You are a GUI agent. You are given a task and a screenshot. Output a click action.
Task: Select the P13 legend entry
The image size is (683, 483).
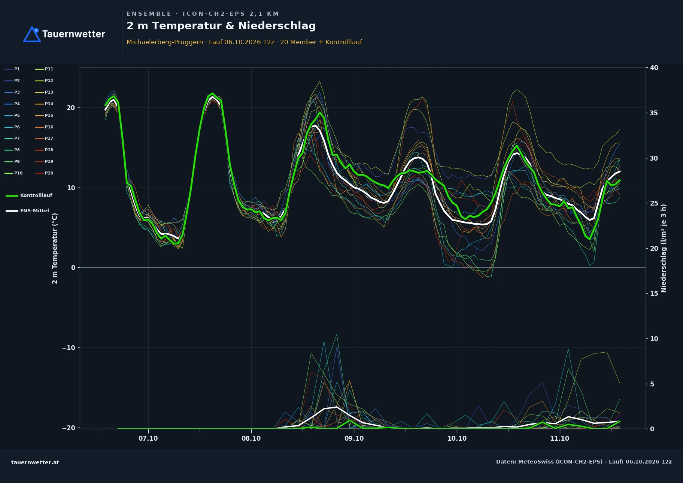(x=44, y=92)
